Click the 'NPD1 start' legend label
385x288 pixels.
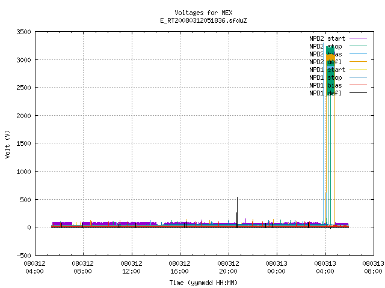[327, 70]
